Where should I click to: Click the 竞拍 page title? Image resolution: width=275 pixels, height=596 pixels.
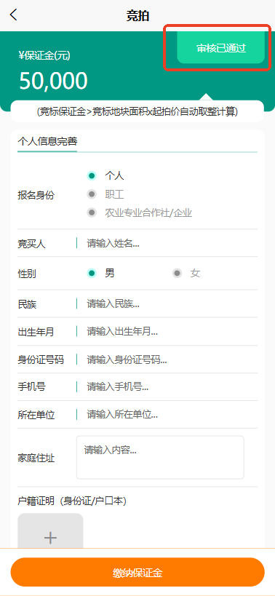(137, 15)
